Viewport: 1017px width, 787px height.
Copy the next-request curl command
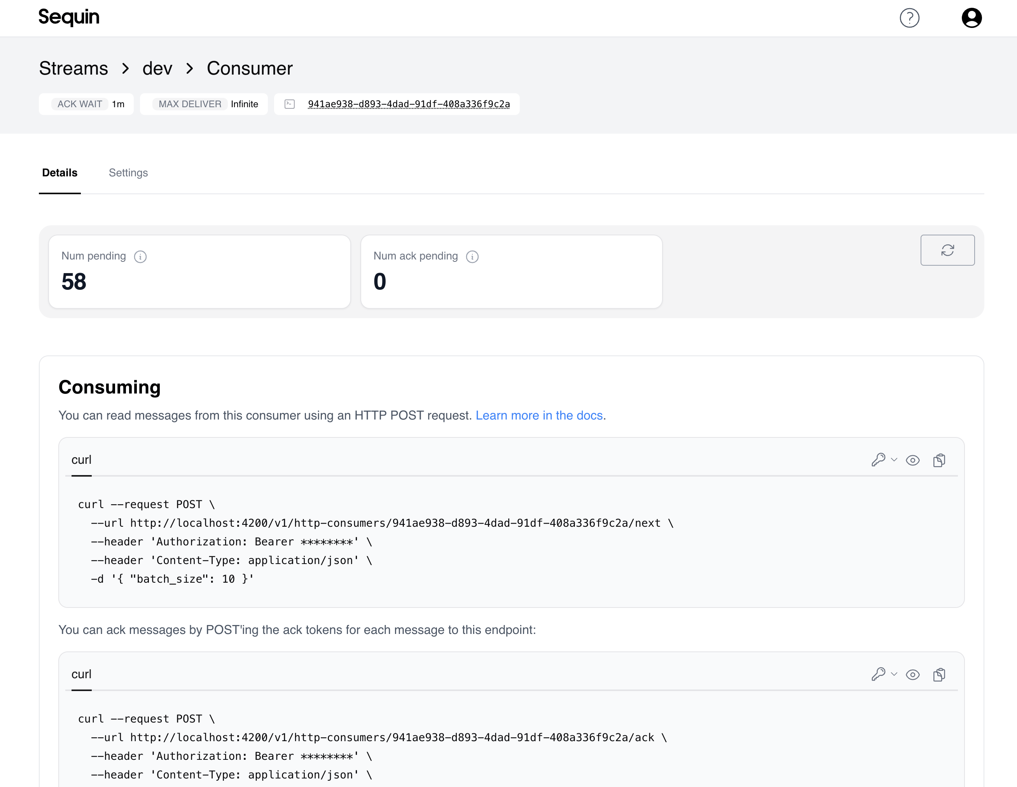point(939,460)
